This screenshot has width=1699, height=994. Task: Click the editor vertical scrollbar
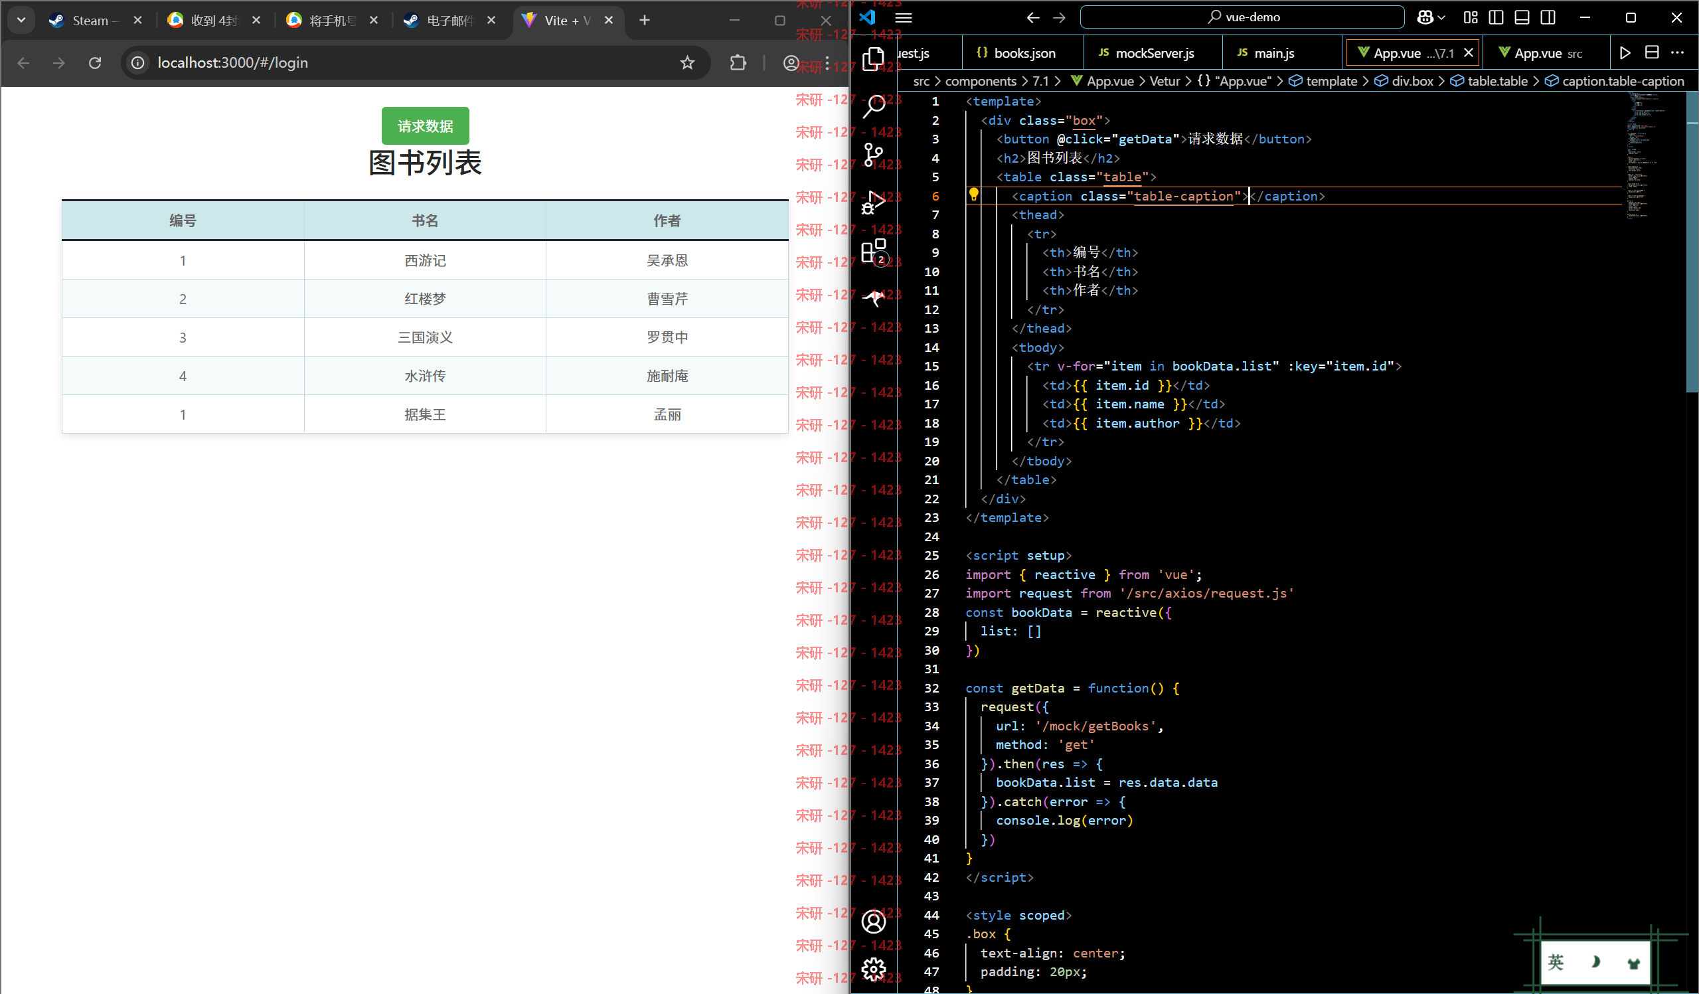[x=1692, y=242]
